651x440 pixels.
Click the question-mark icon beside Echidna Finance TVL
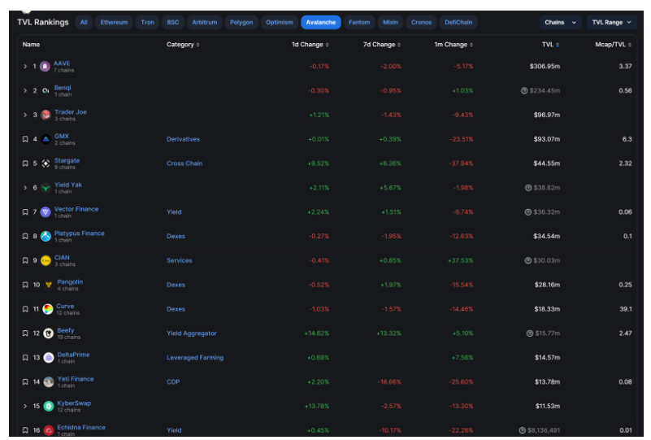522,431
